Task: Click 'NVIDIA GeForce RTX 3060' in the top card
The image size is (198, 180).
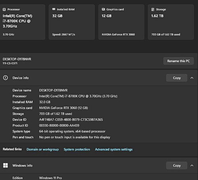Action: (x=118, y=35)
